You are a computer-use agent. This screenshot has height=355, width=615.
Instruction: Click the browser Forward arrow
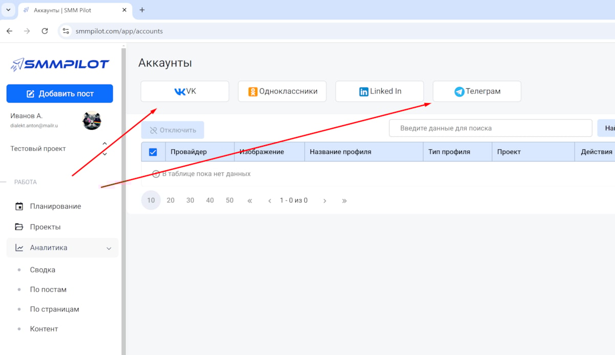click(x=27, y=31)
